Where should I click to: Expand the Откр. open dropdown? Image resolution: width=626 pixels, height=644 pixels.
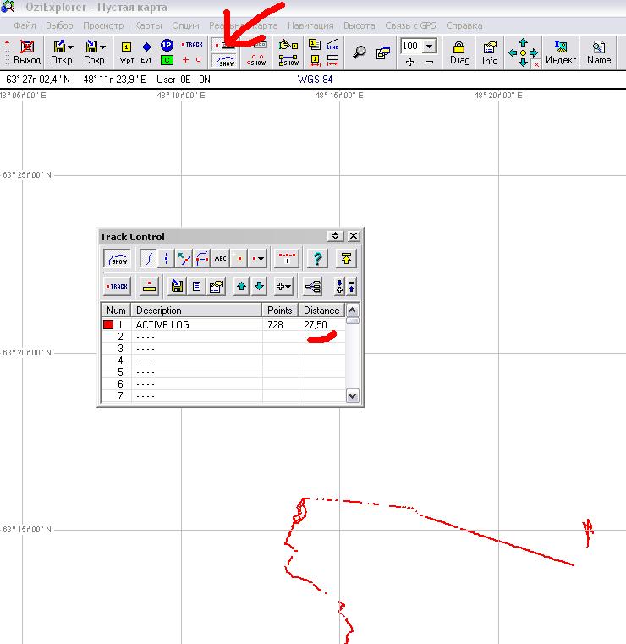(x=69, y=47)
